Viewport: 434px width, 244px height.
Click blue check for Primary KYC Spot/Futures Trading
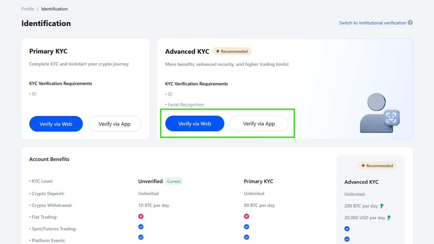coord(246,227)
